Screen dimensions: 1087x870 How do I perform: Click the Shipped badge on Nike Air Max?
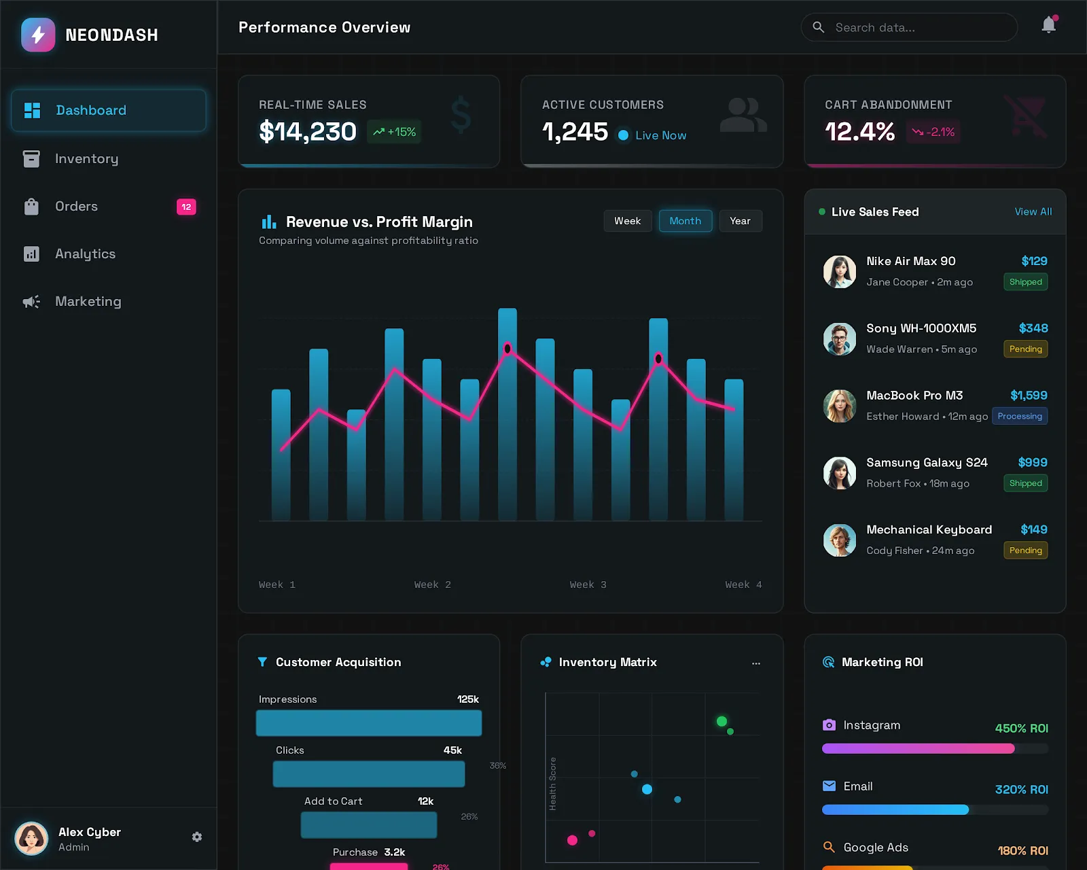coord(1025,281)
